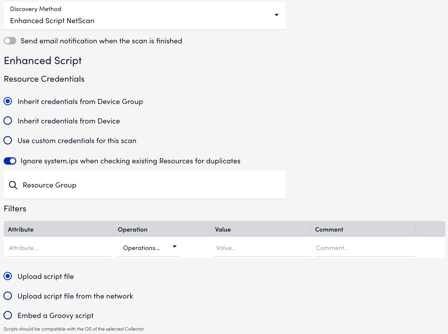Click the search magnifier icon in Resource Group field
This screenshot has width=448, height=334.
click(x=13, y=185)
